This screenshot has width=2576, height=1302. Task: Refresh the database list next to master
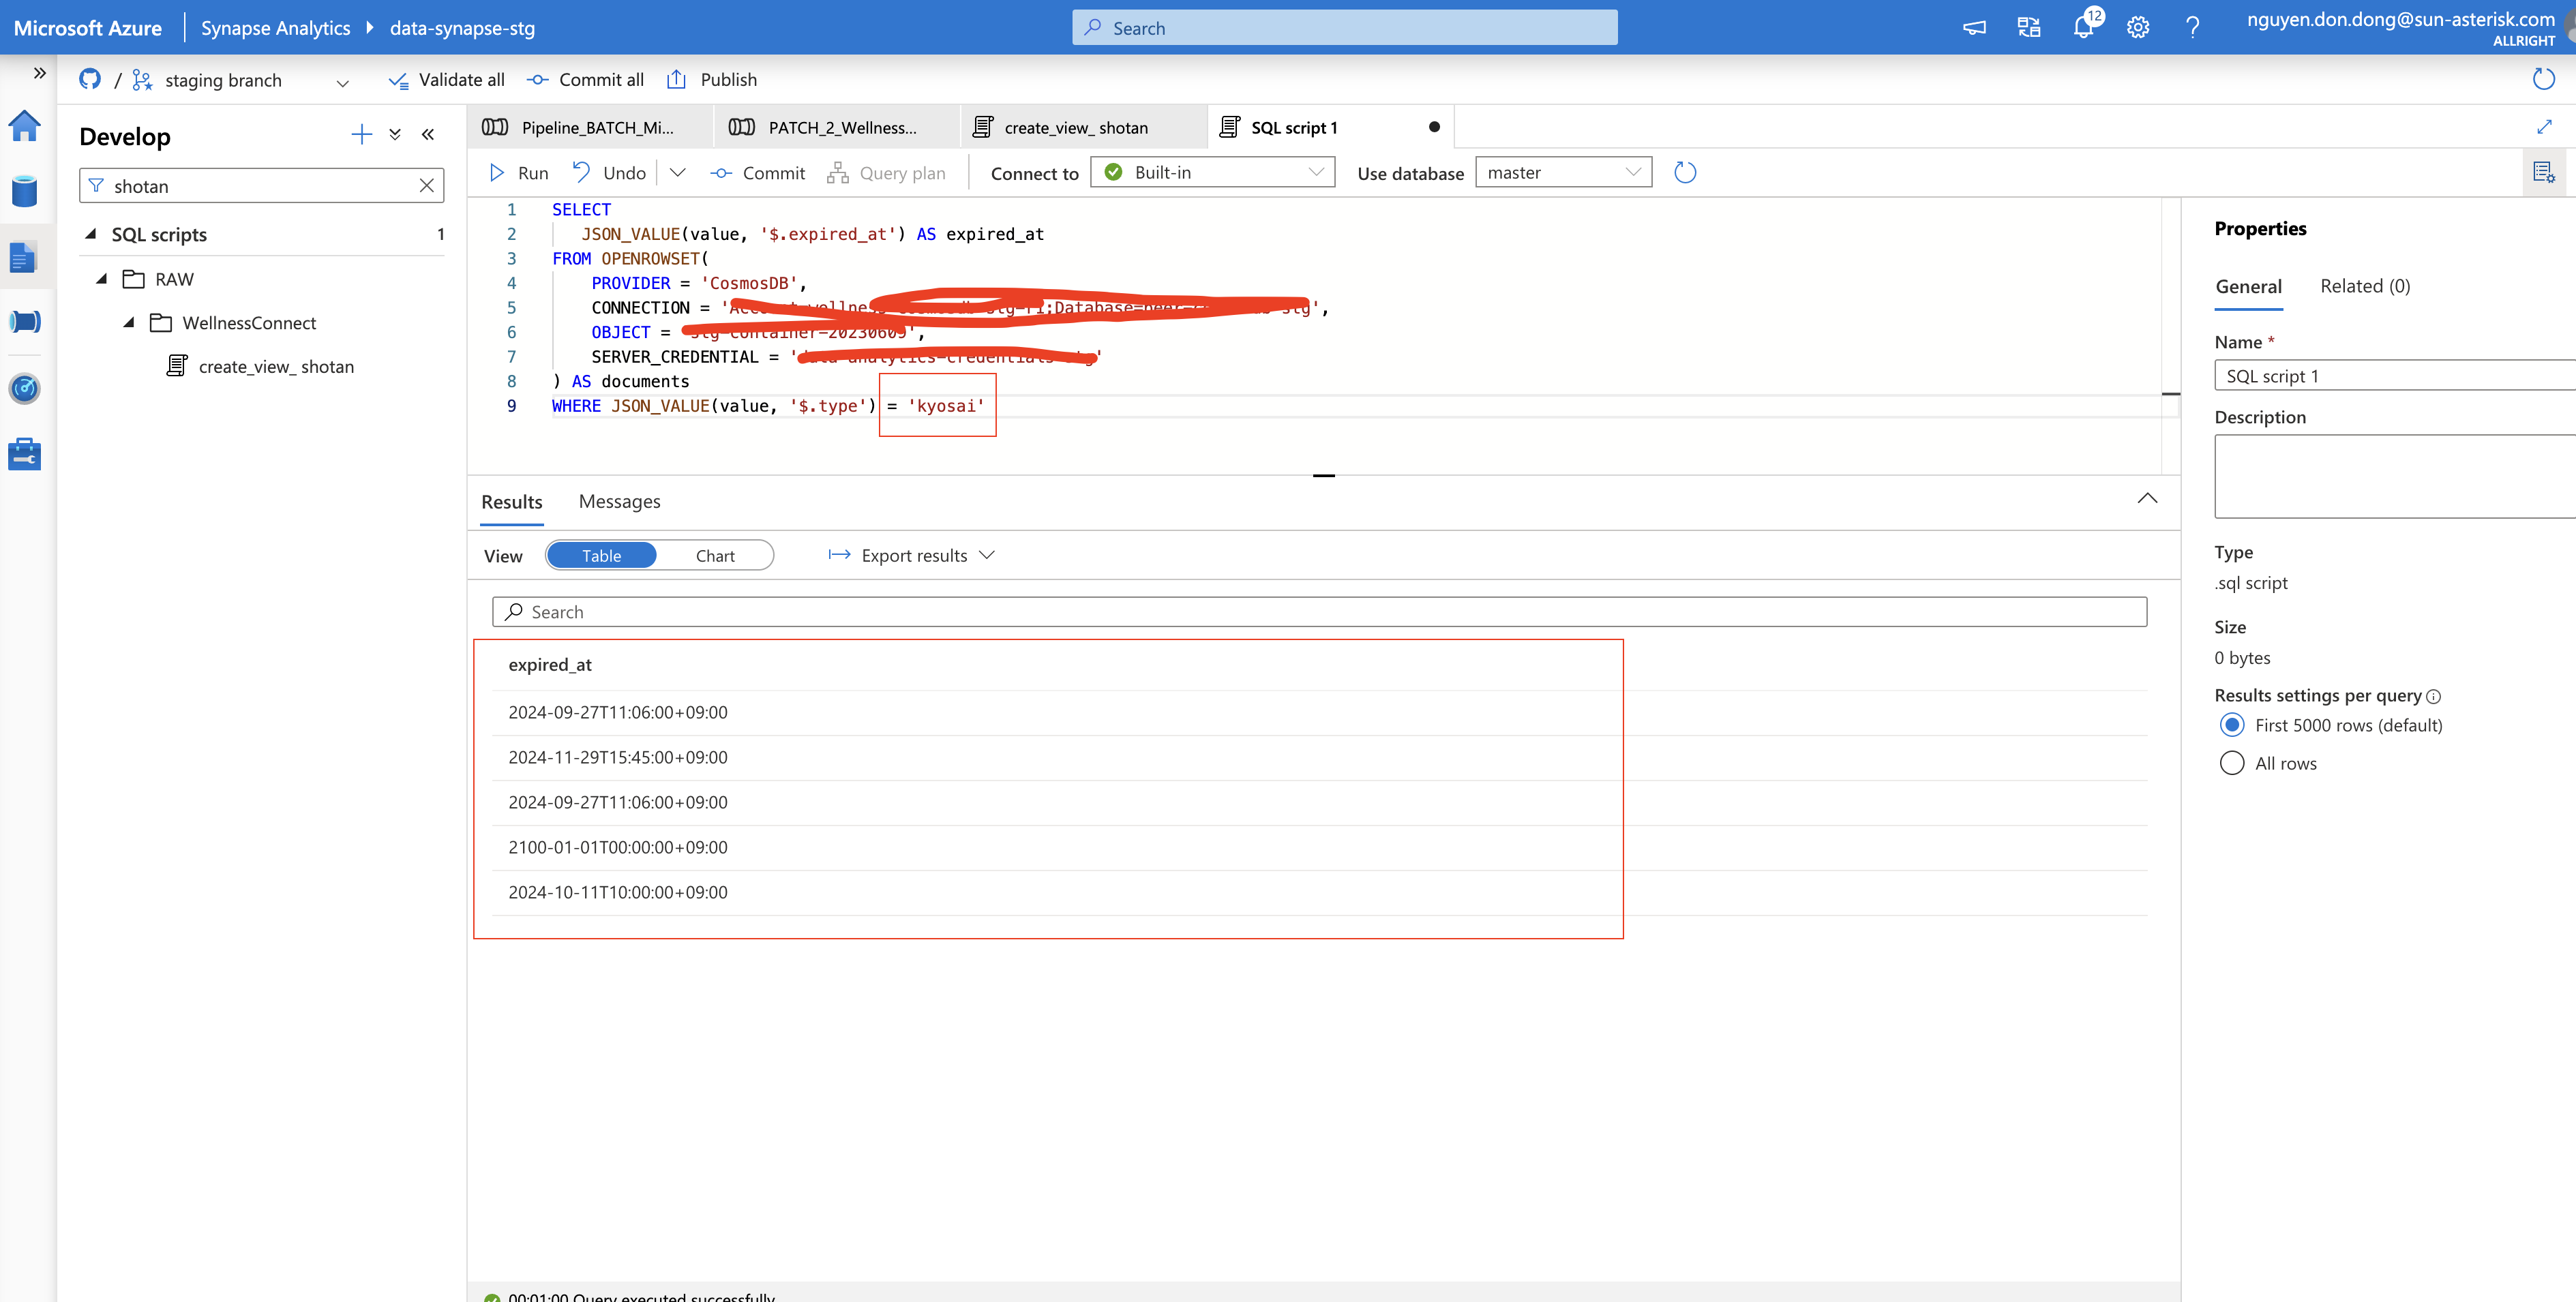pyautogui.click(x=1685, y=171)
